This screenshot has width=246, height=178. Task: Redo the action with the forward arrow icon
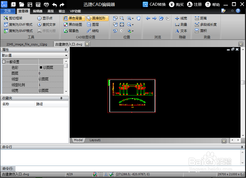pos(62,5)
